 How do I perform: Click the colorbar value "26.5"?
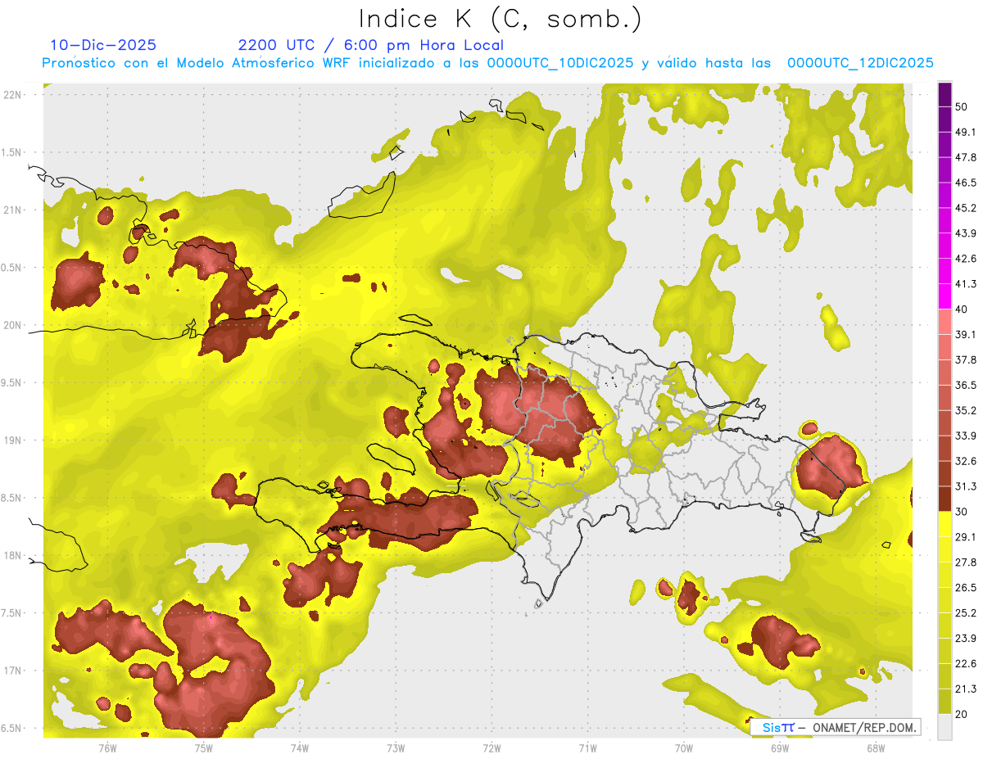pos(966,588)
